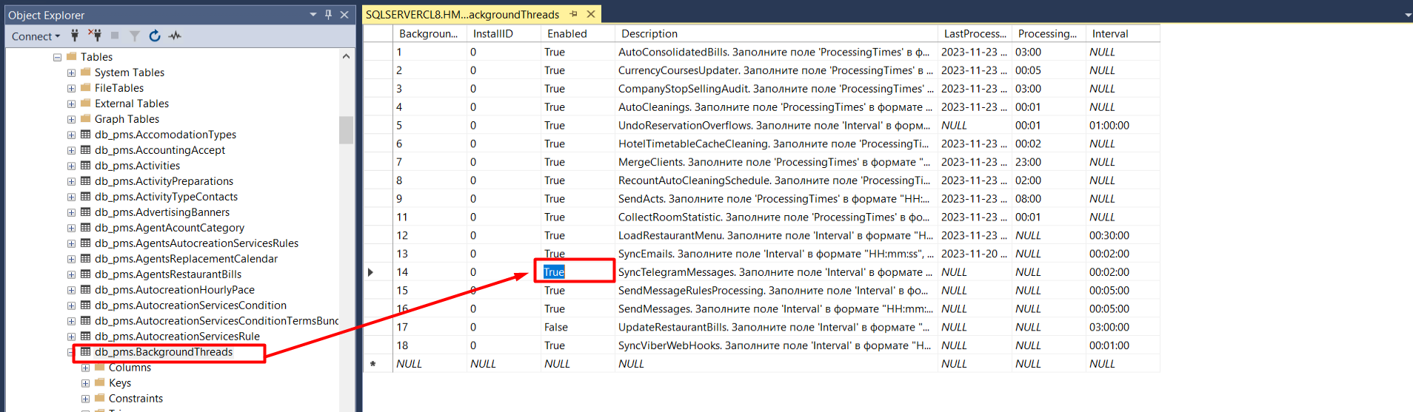
Task: Open Object Explorer window position dropdown arrow
Action: [313, 15]
